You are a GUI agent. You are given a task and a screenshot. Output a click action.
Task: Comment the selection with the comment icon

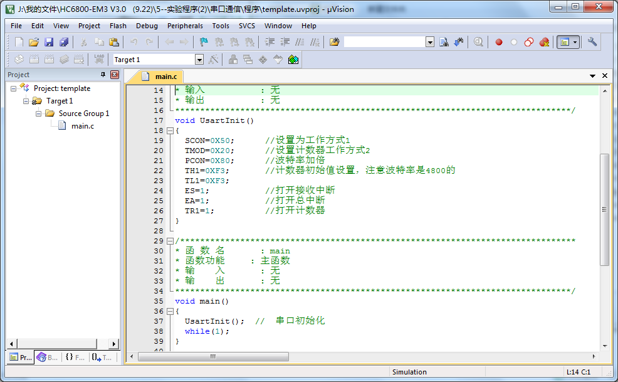(300, 42)
